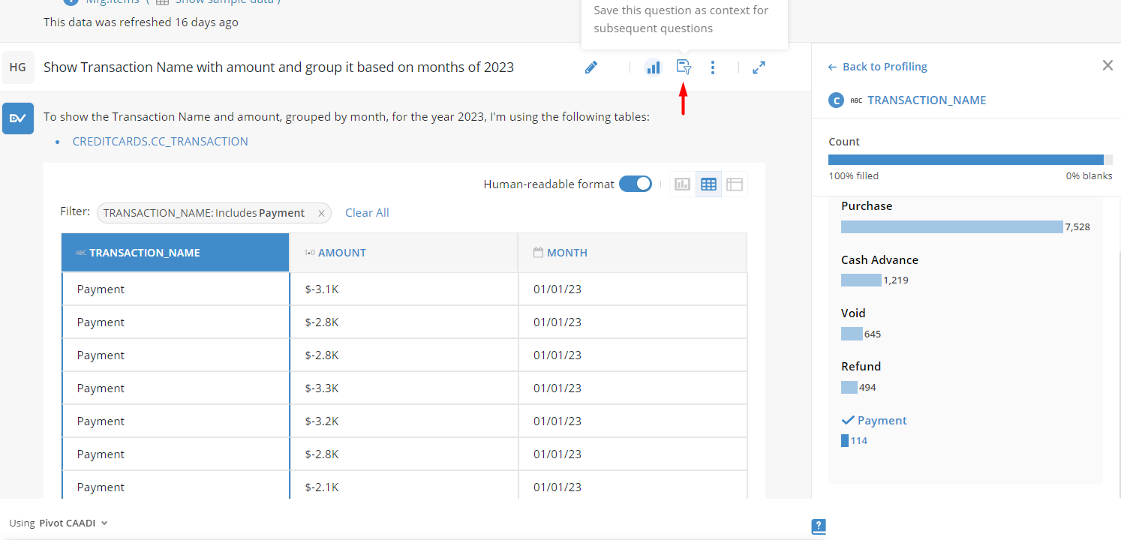Uncheck the Payment value filter
The height and width of the screenshot is (540, 1121).
click(x=874, y=421)
